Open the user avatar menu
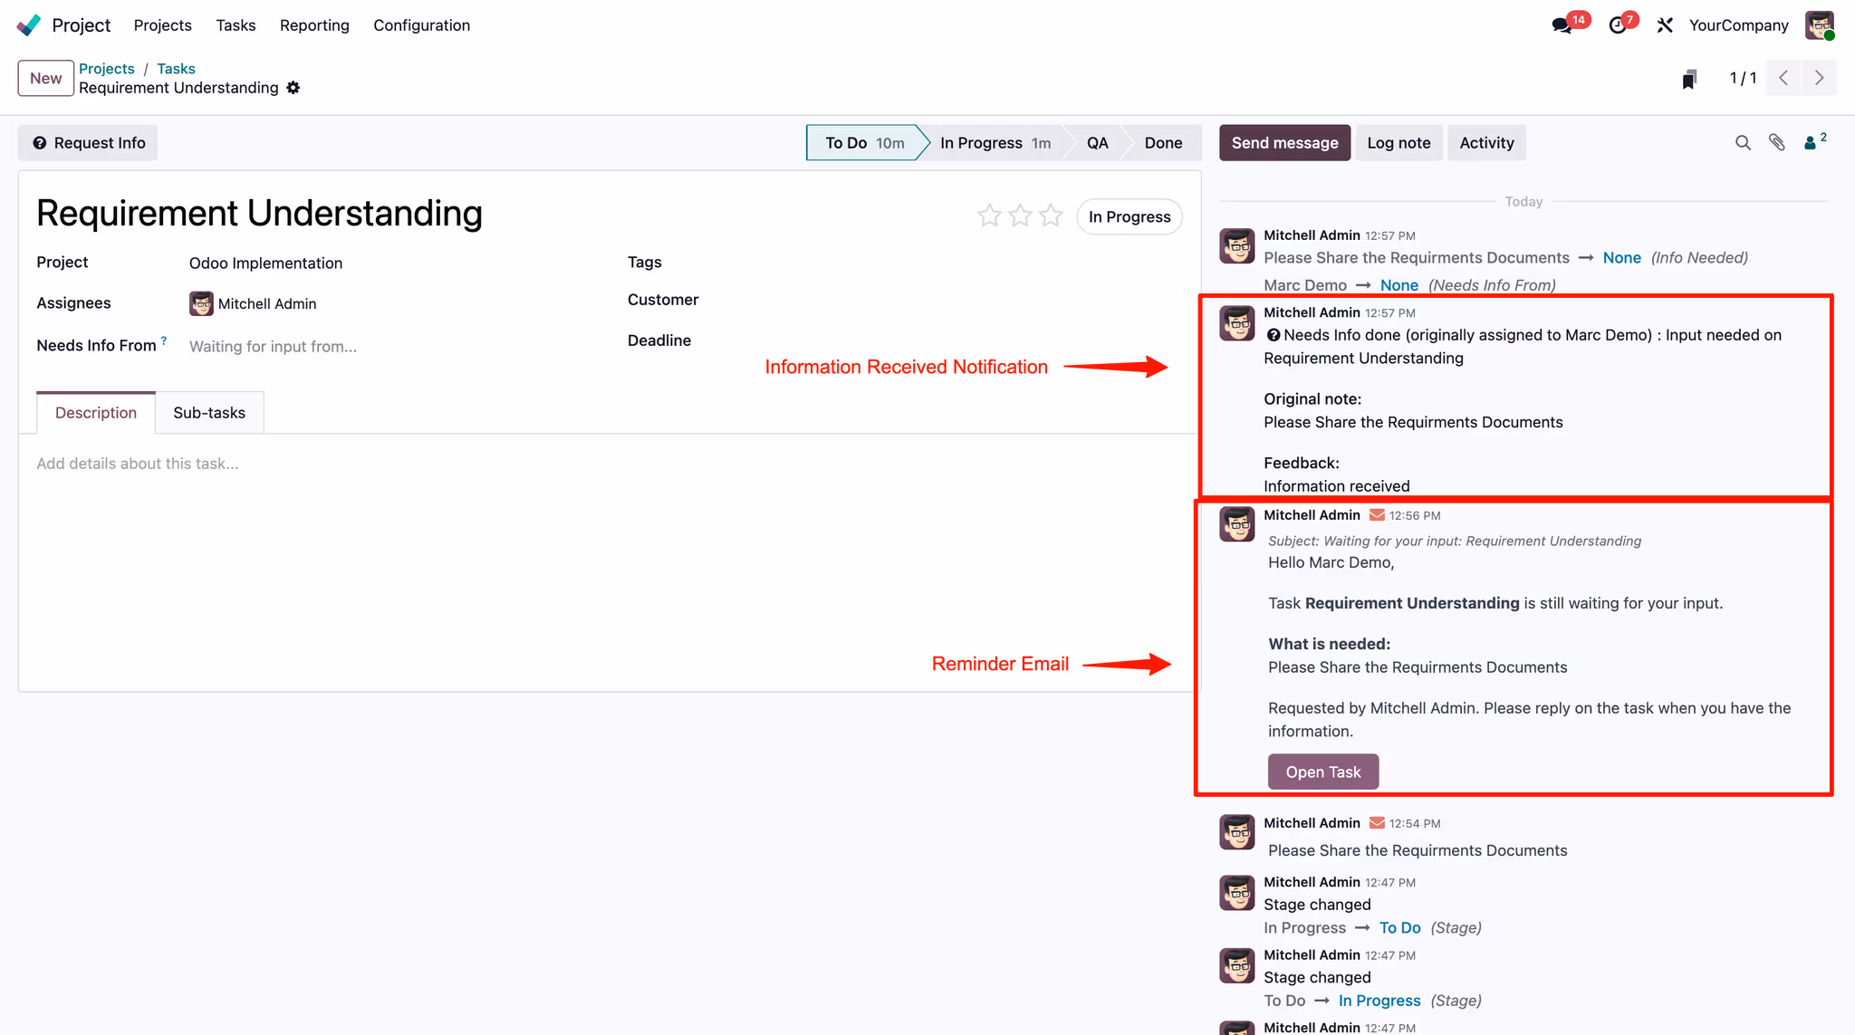1855x1035 pixels. [x=1820, y=25]
